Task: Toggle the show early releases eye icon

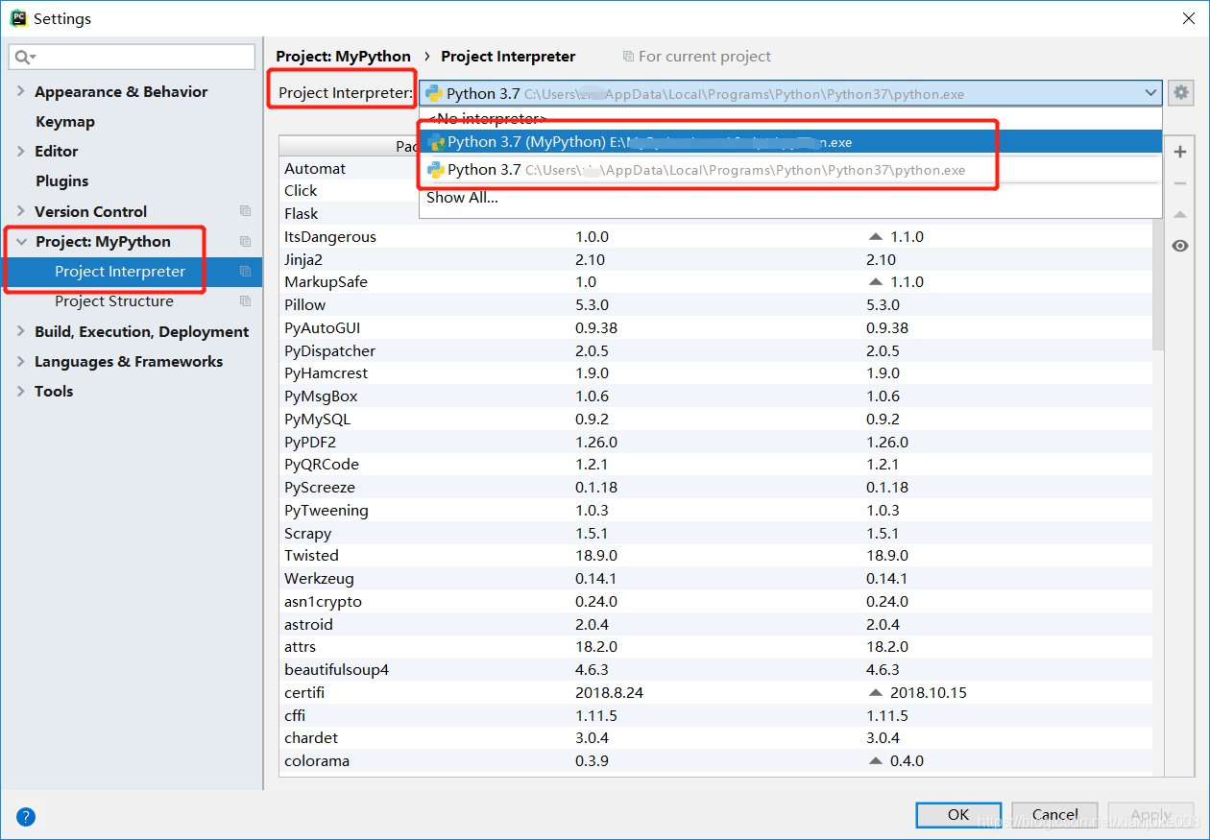Action: click(1180, 246)
